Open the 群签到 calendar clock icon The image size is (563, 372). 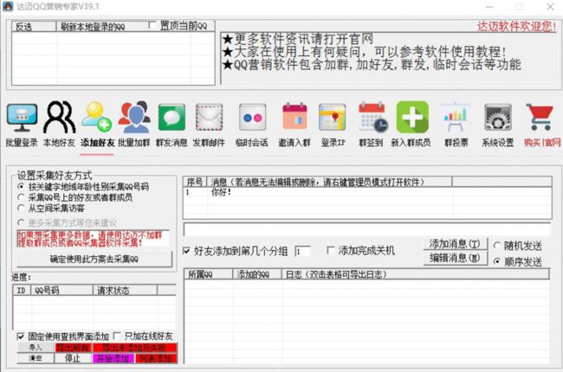coord(372,118)
